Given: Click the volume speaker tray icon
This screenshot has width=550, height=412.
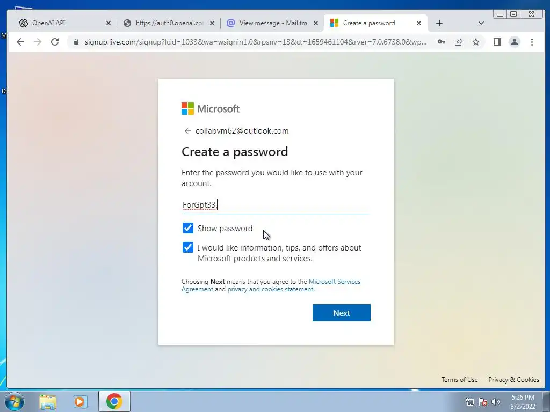Looking at the screenshot, I should coord(496,402).
